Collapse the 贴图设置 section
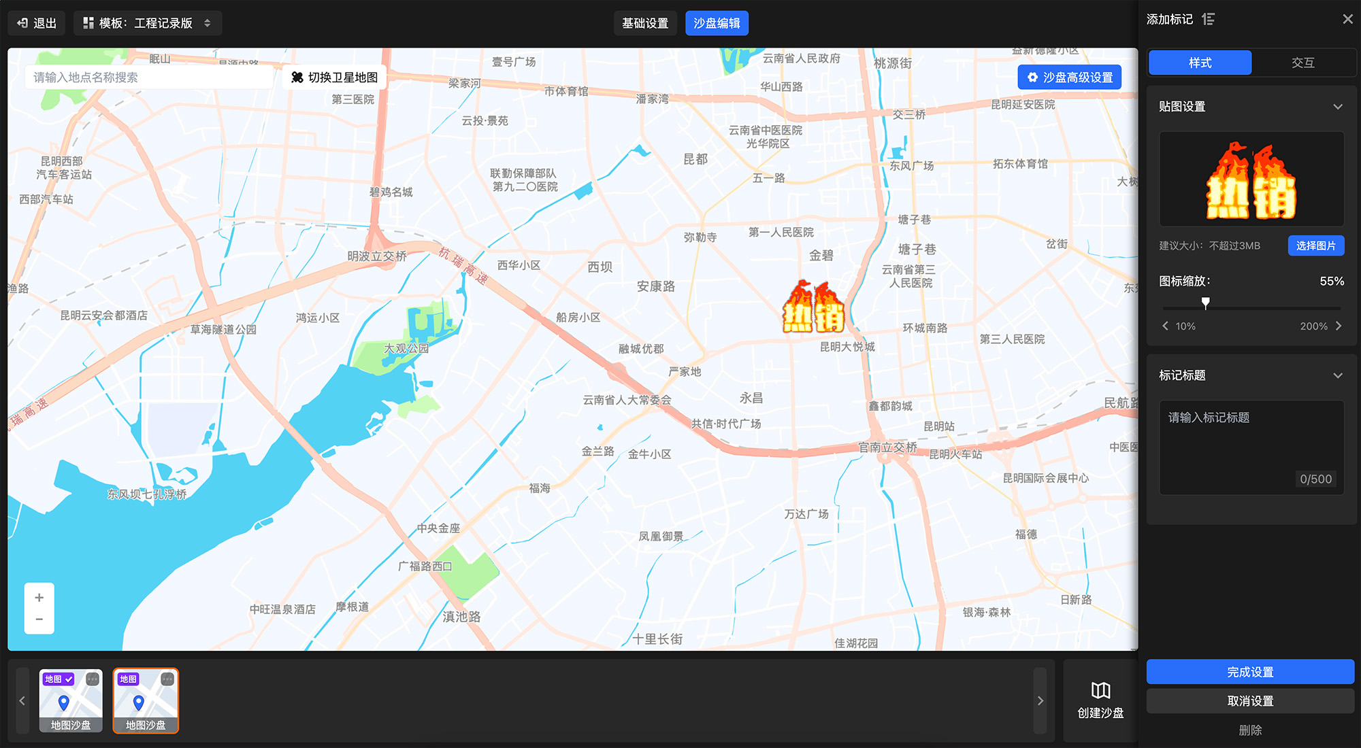Image resolution: width=1361 pixels, height=748 pixels. pos(1338,107)
